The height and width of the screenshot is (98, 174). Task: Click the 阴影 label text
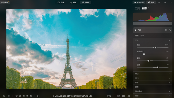(139, 65)
